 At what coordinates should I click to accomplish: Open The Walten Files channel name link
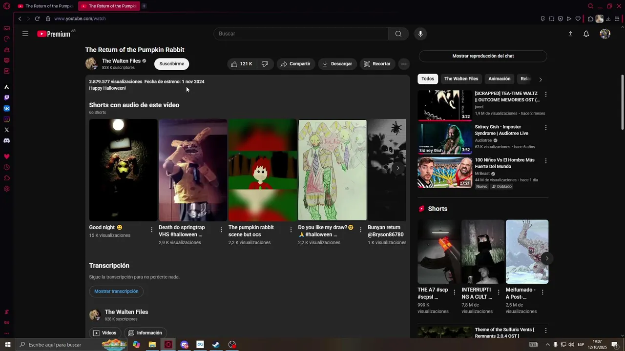click(121, 61)
